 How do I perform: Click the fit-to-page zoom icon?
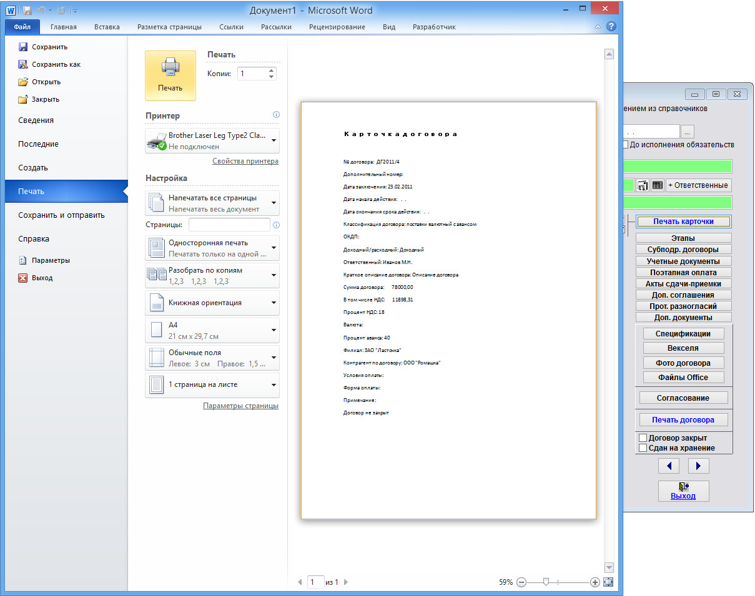pos(609,582)
